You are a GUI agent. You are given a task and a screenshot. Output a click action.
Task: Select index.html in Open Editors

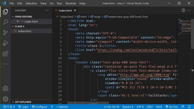pos(31,21)
